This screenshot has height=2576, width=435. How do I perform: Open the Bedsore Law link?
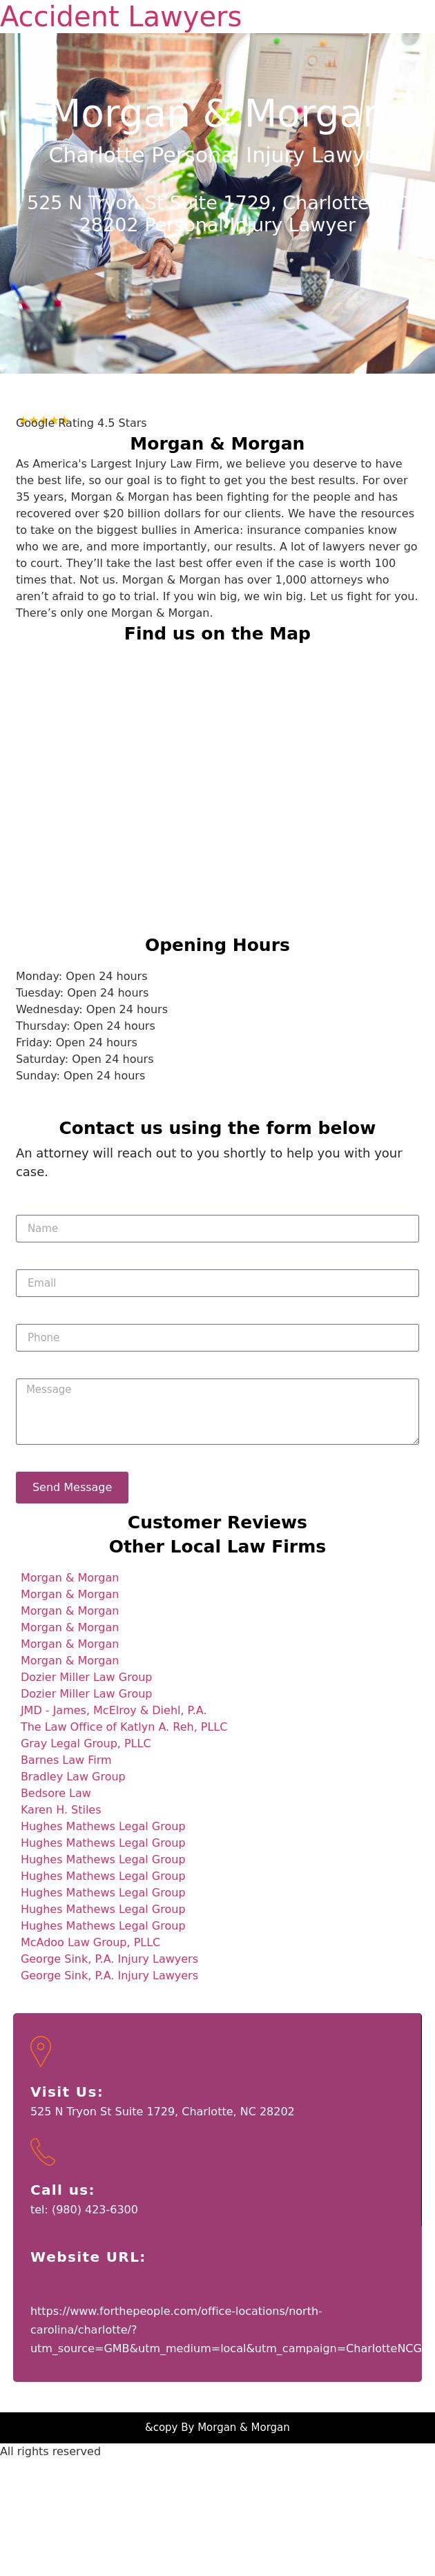pos(56,1793)
